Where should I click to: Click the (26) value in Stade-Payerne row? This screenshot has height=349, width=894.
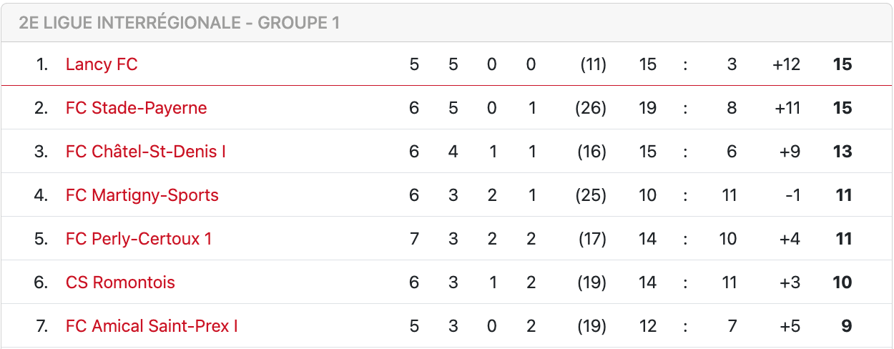[x=591, y=108]
